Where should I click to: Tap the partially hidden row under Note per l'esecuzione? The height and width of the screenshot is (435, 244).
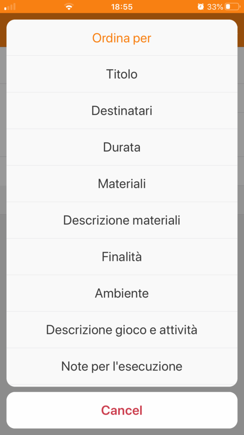(x=122, y=386)
